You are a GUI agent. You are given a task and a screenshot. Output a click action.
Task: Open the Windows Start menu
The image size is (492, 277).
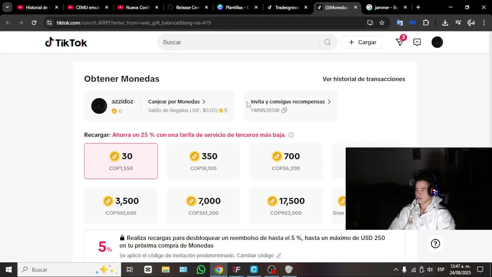tap(8, 270)
